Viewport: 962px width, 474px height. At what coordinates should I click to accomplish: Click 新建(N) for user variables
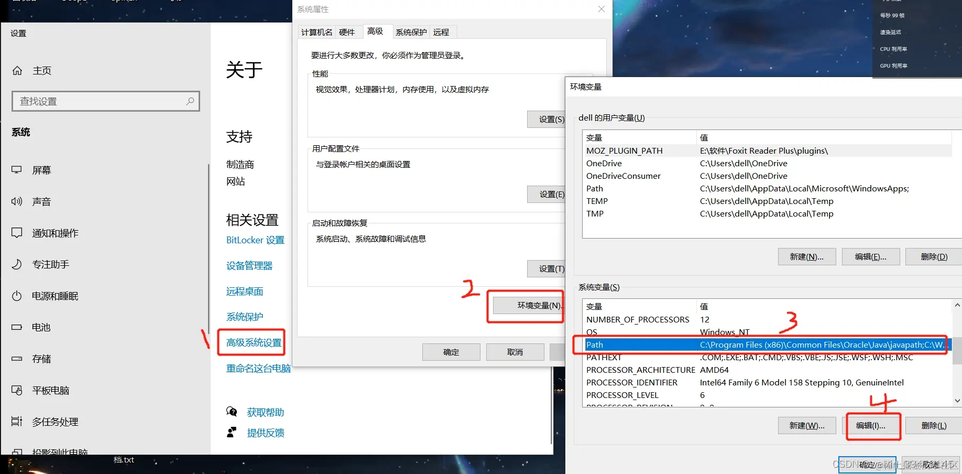pyautogui.click(x=807, y=256)
